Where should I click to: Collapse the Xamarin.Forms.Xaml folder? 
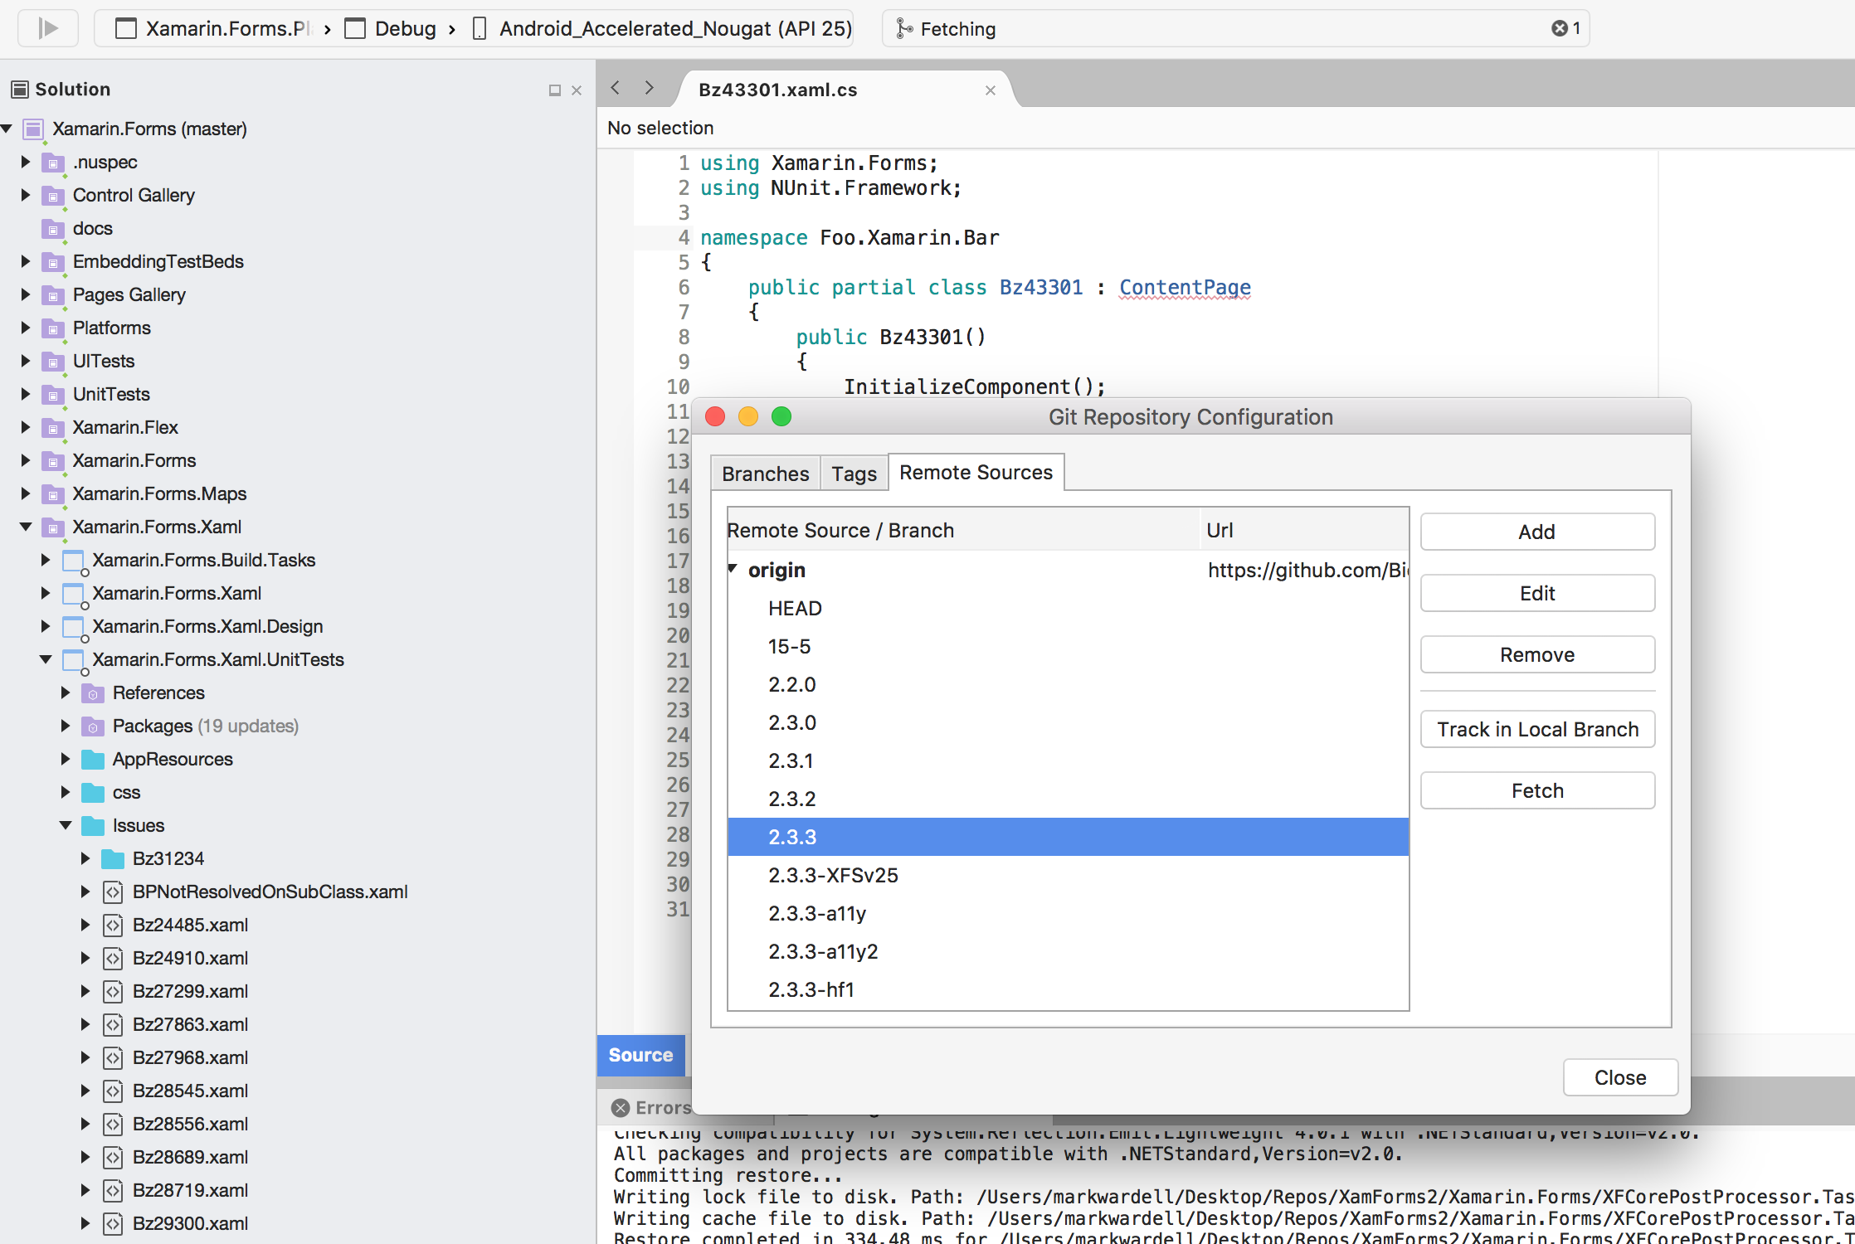(26, 527)
